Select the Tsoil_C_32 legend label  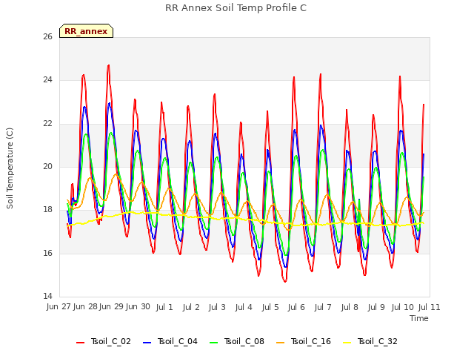pyautogui.click(x=378, y=341)
